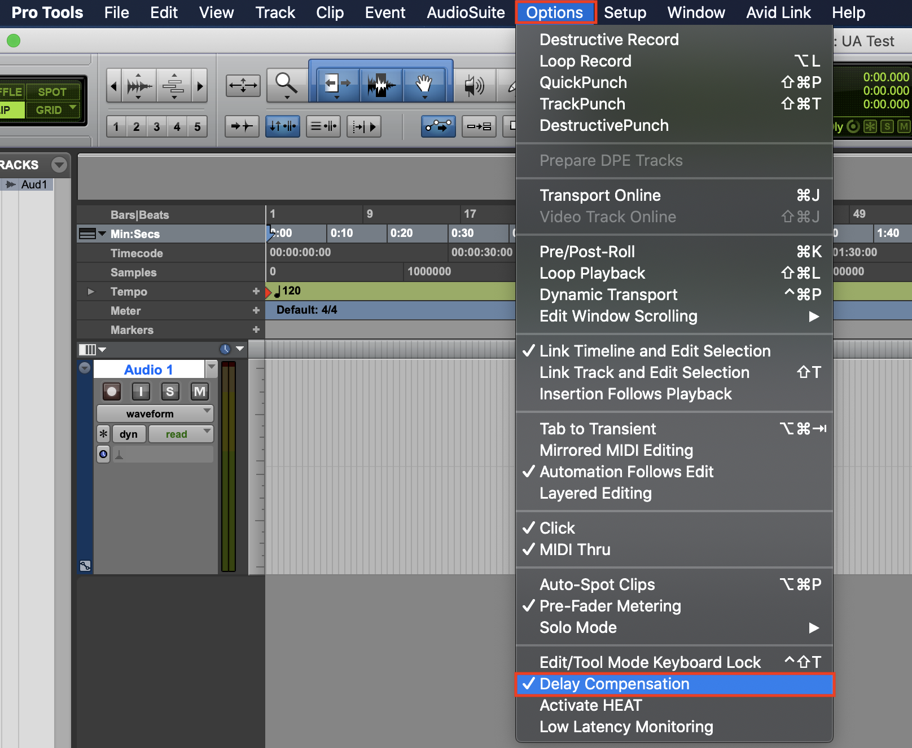This screenshot has width=912, height=748.
Task: Click the asterisk track freeze icon
Action: [x=103, y=434]
